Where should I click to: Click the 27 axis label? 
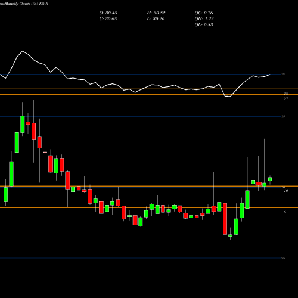[x=285, y=99]
